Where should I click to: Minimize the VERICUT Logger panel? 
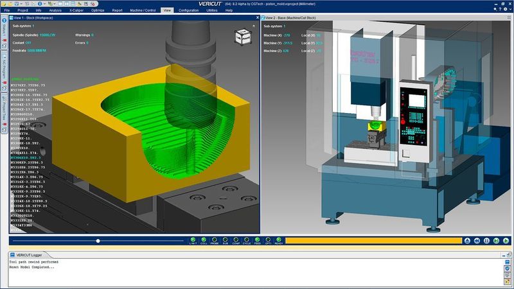[x=504, y=255]
